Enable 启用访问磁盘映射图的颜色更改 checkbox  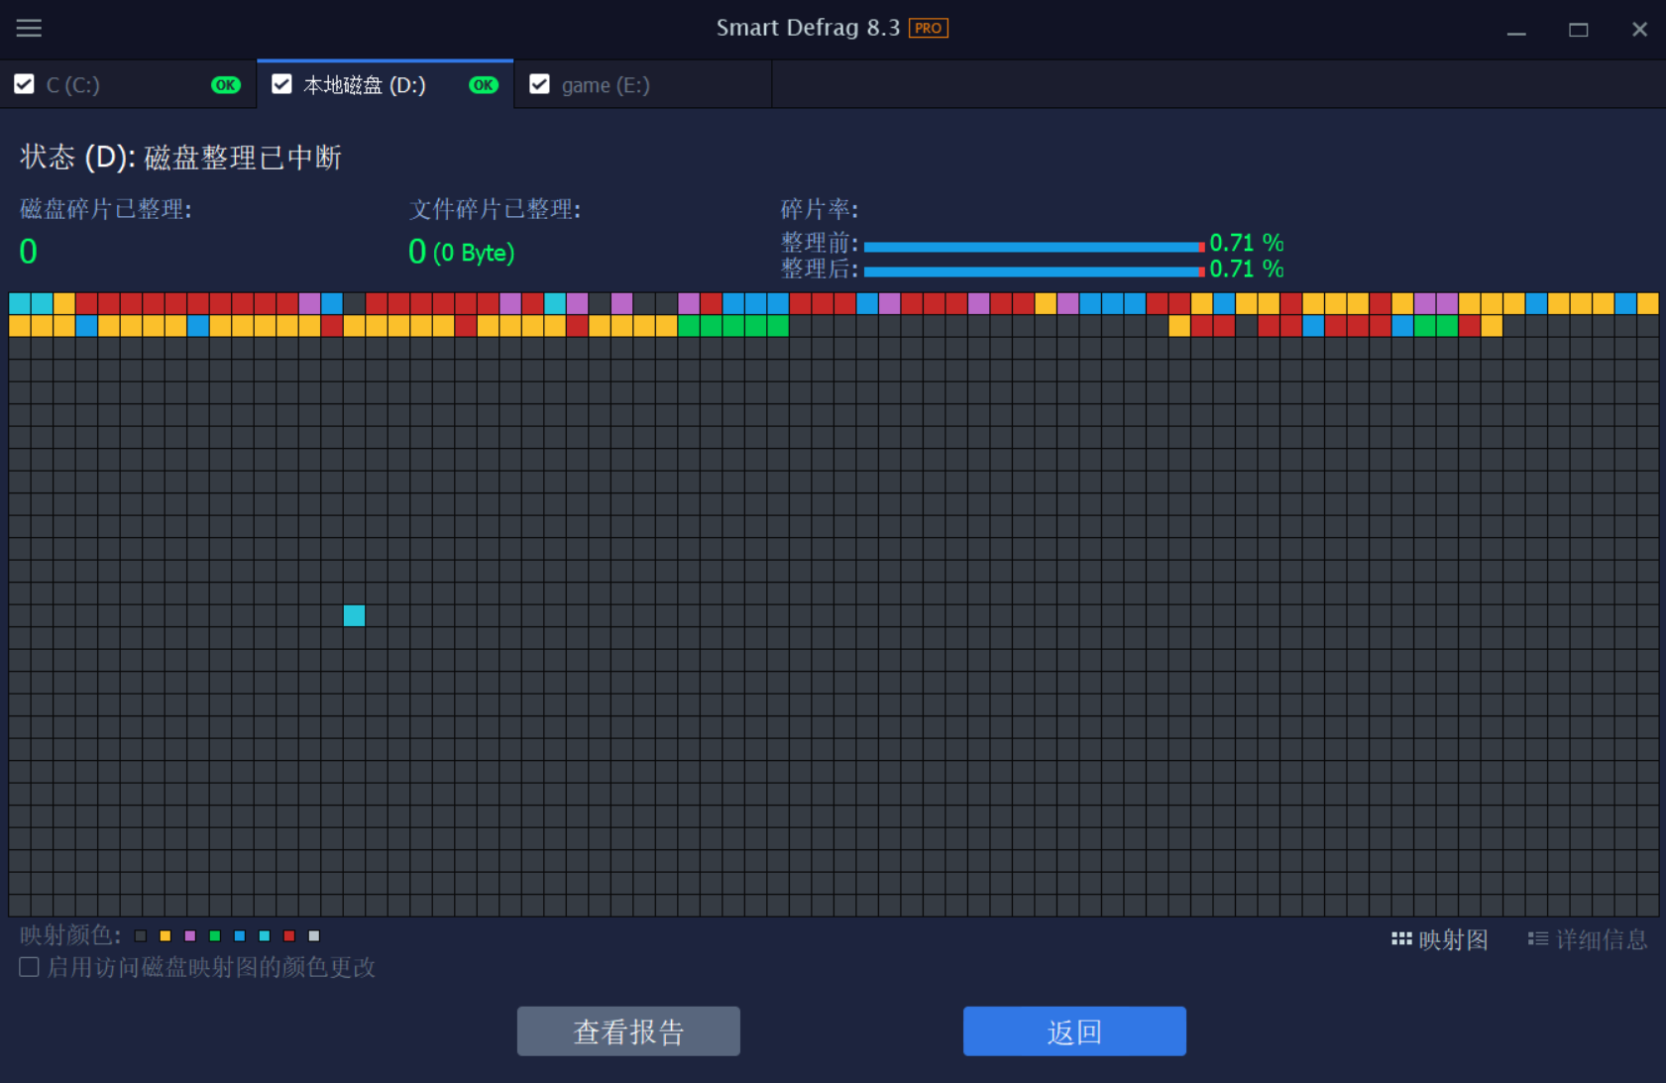pyautogui.click(x=29, y=967)
